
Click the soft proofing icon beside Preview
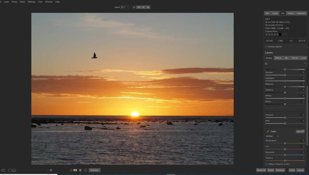[85, 170]
